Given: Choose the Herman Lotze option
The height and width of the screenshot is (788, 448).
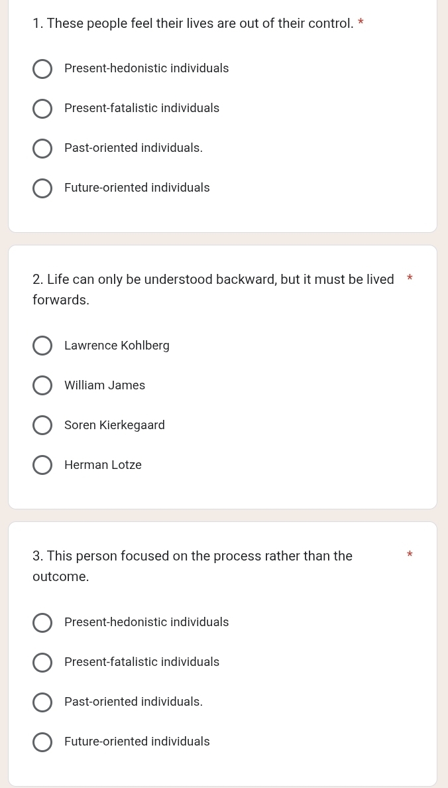Looking at the screenshot, I should 42,465.
